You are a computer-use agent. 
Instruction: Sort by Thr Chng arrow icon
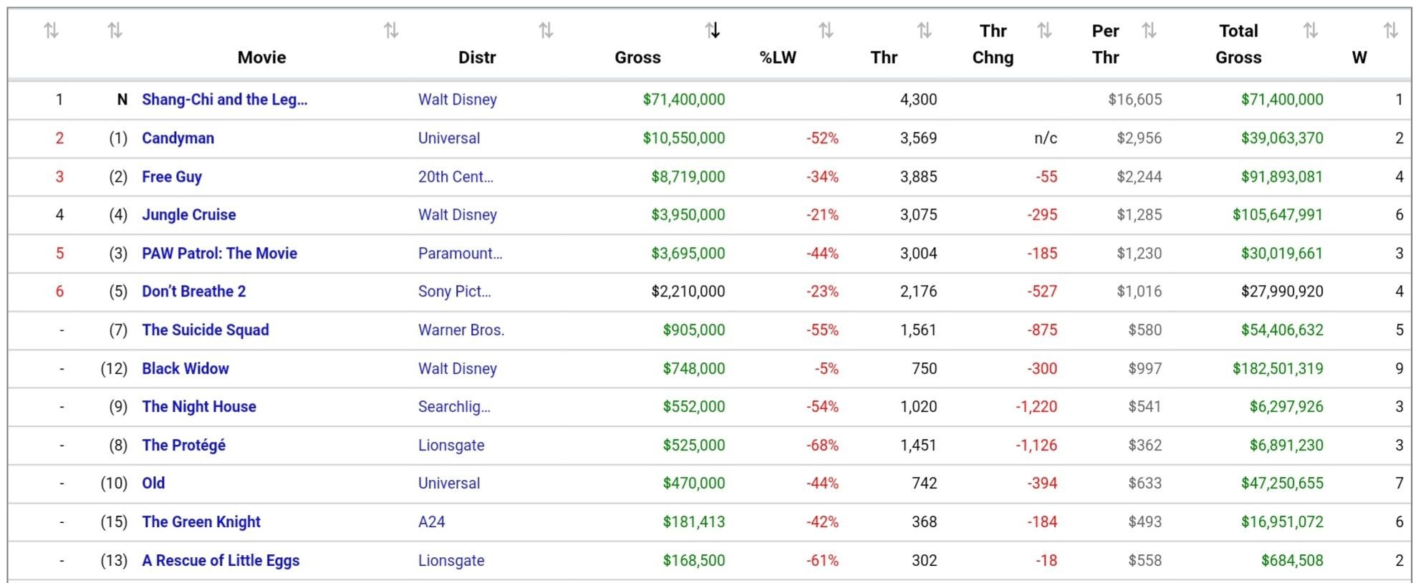coord(1044,30)
